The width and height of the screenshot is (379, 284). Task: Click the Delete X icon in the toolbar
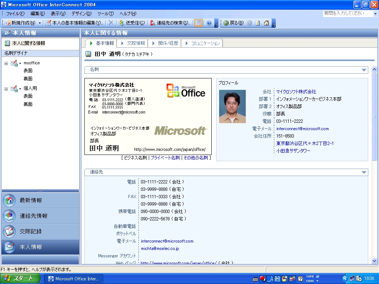point(111,23)
